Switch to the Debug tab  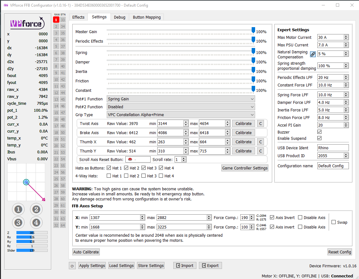(120, 17)
